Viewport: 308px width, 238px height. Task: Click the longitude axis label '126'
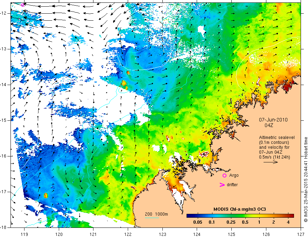point(266,234)
